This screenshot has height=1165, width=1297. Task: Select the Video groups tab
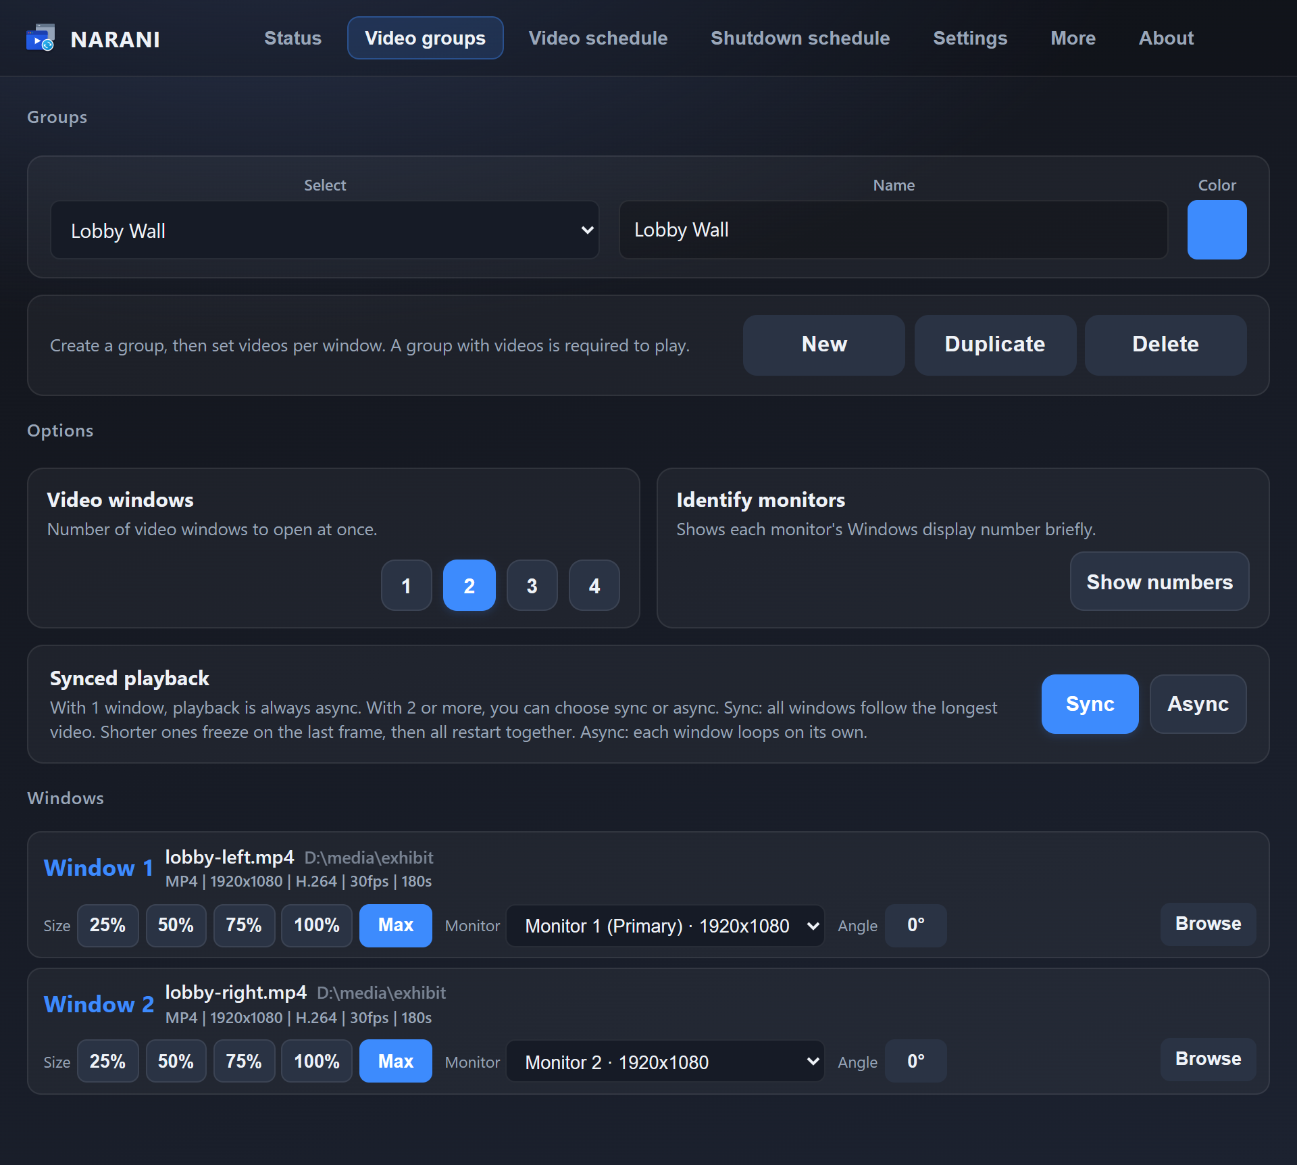[x=425, y=38]
